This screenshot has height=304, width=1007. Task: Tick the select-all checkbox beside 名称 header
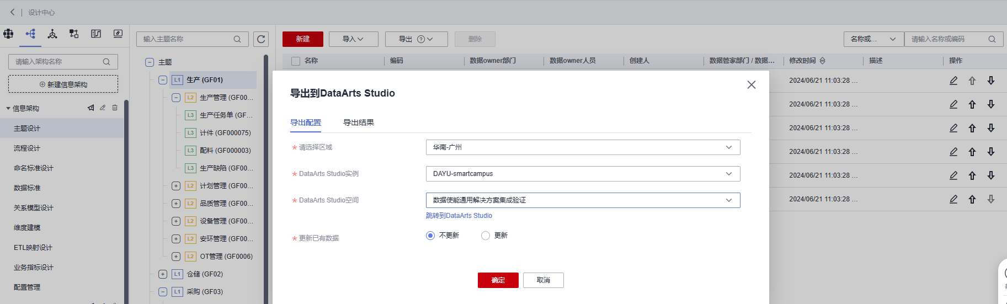pyautogui.click(x=296, y=61)
